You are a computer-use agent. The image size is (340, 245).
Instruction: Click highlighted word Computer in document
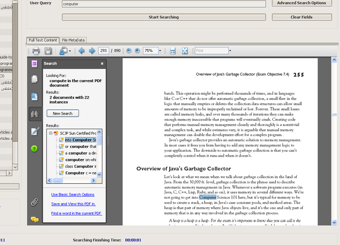coord(208,197)
